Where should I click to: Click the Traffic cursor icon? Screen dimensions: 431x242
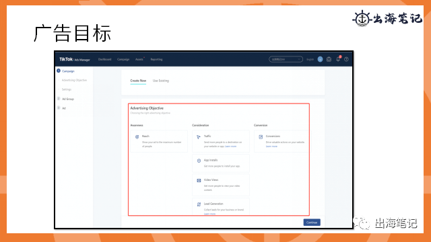click(199, 137)
